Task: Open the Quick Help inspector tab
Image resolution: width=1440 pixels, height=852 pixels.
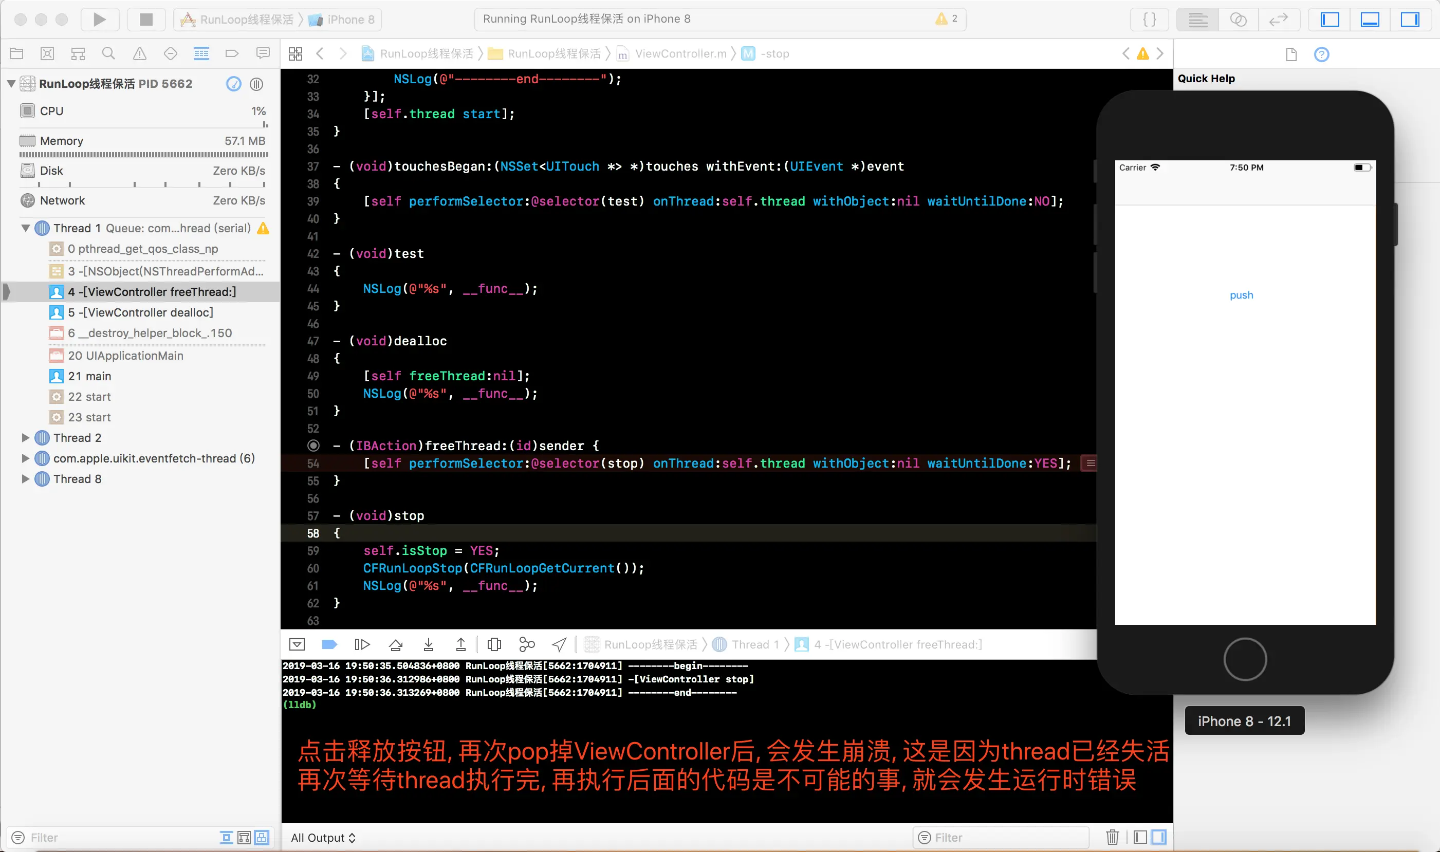Action: [x=1321, y=54]
